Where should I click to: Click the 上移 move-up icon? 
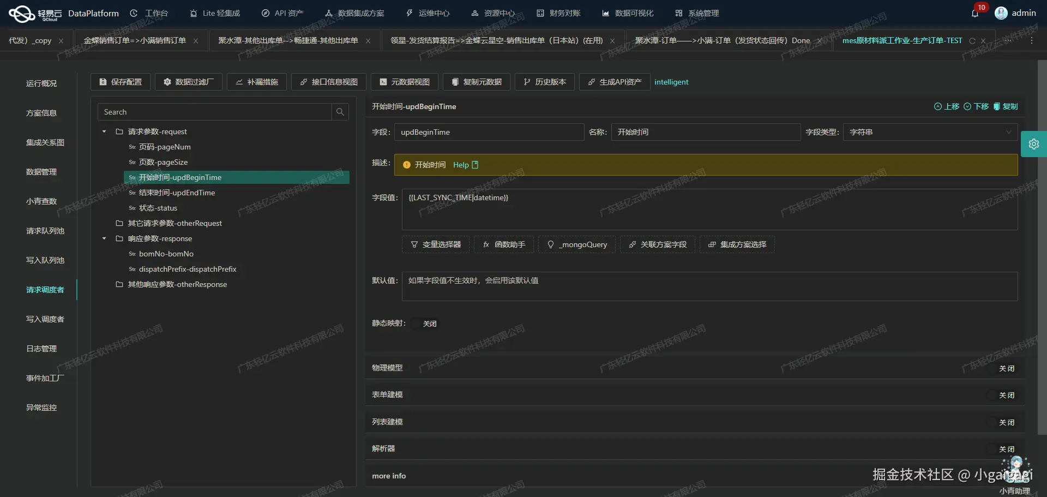[x=938, y=106]
